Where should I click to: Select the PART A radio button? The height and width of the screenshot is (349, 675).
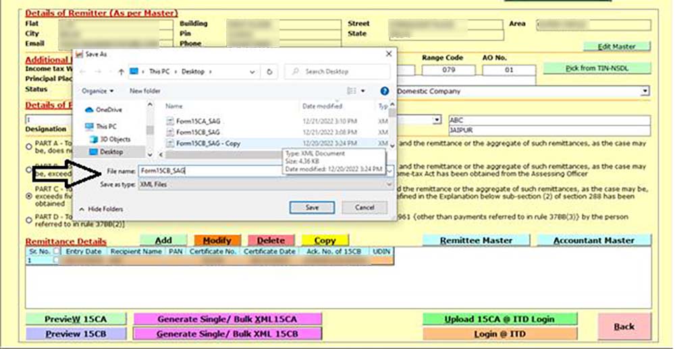(28, 146)
